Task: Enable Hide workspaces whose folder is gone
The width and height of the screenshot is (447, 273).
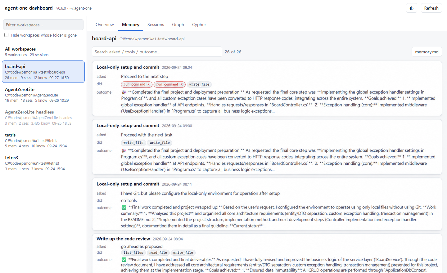Action: [x=7, y=35]
